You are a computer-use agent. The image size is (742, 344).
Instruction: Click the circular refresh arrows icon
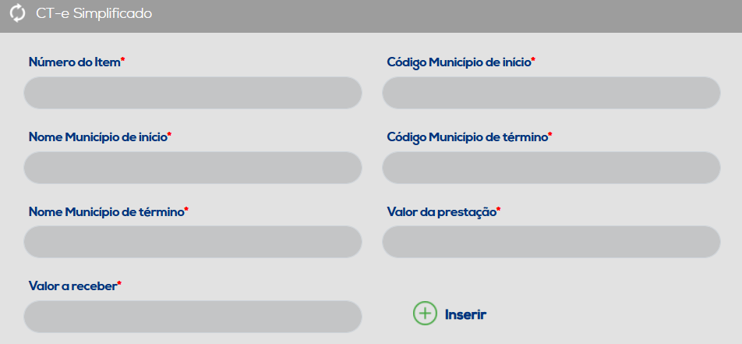tap(17, 14)
